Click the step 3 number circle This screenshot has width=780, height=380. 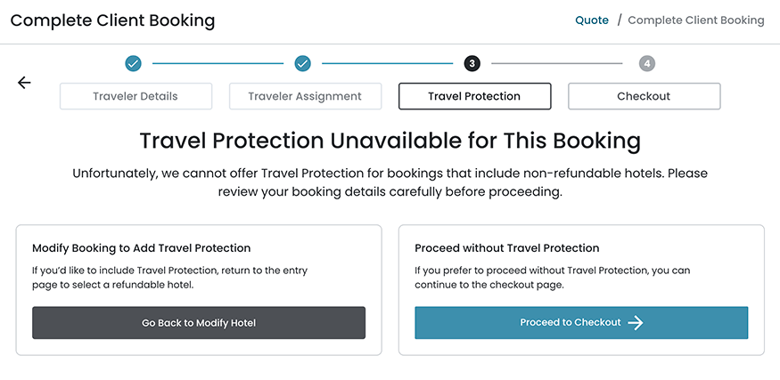click(x=472, y=63)
